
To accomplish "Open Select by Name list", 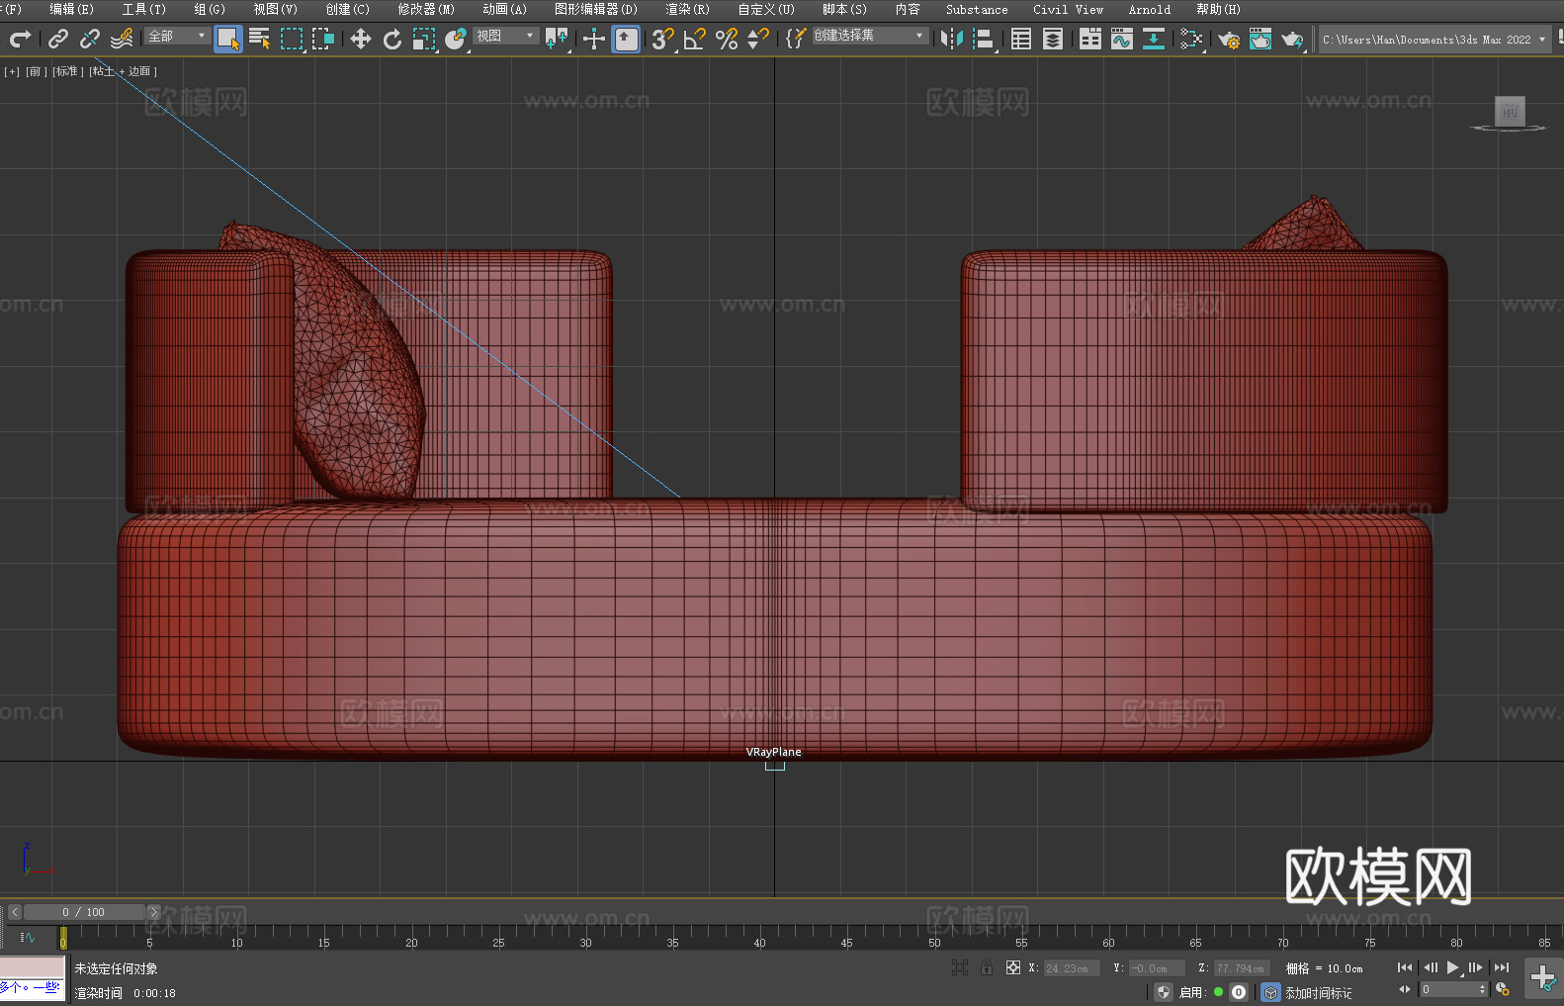I will coord(259,39).
